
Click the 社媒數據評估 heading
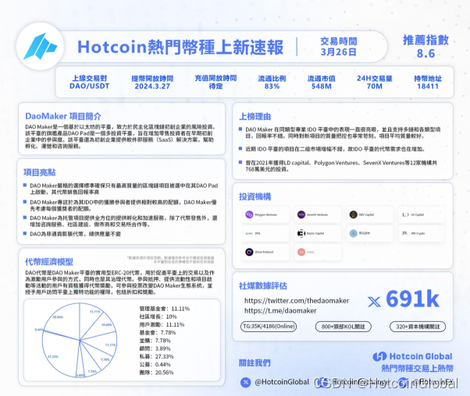pyautogui.click(x=263, y=286)
